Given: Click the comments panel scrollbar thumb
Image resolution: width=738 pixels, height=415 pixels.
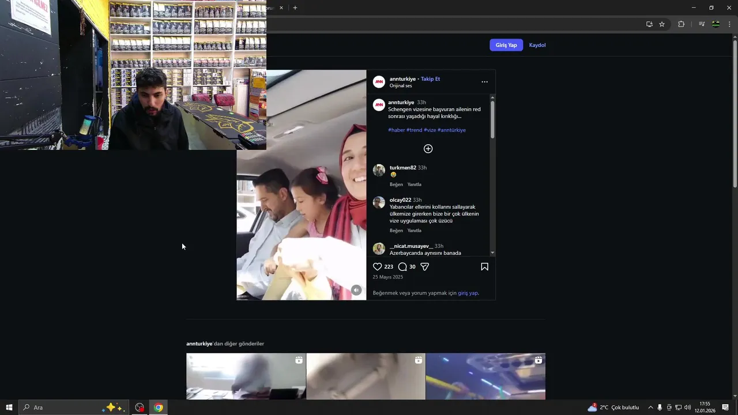Looking at the screenshot, I should (492, 120).
